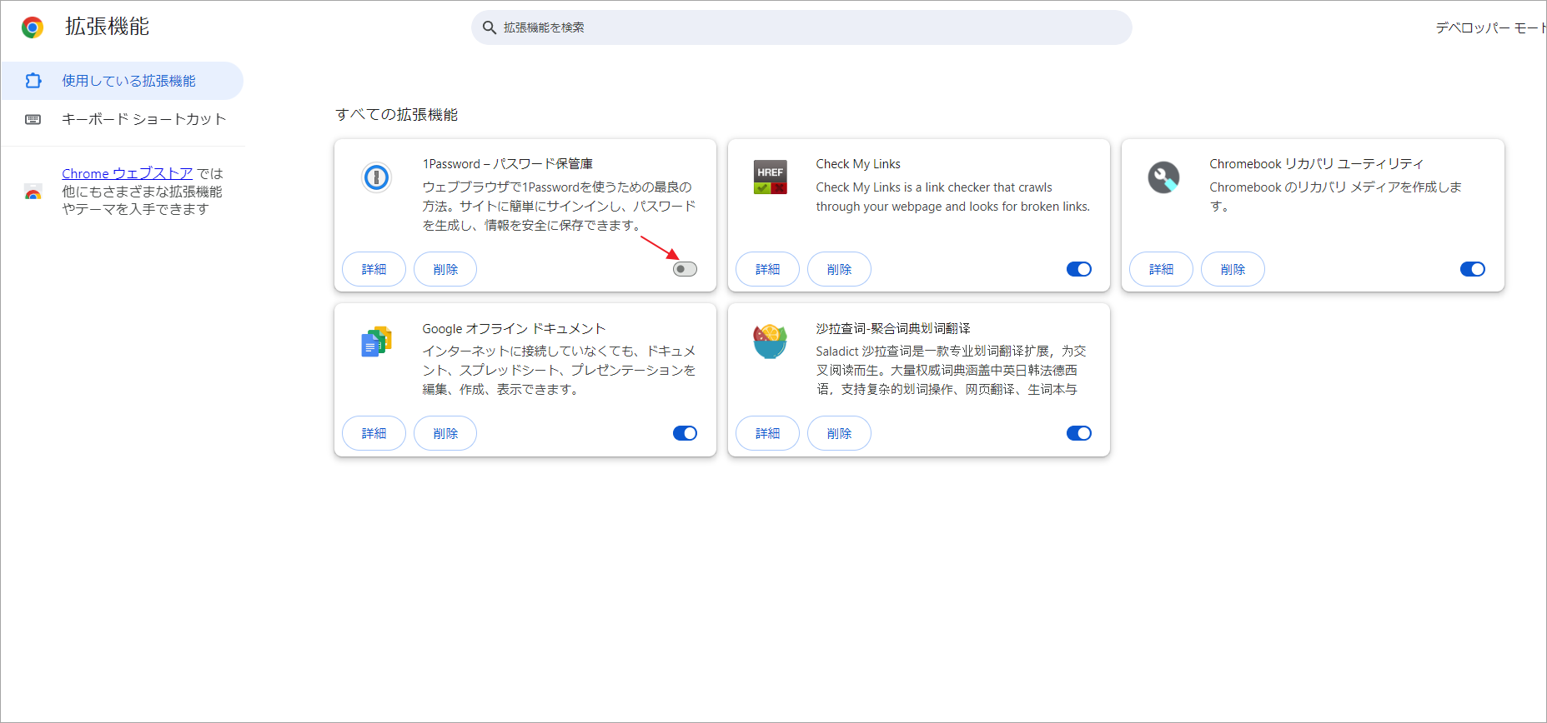
Task: Enable the 1Password extension toggle
Action: click(x=685, y=269)
